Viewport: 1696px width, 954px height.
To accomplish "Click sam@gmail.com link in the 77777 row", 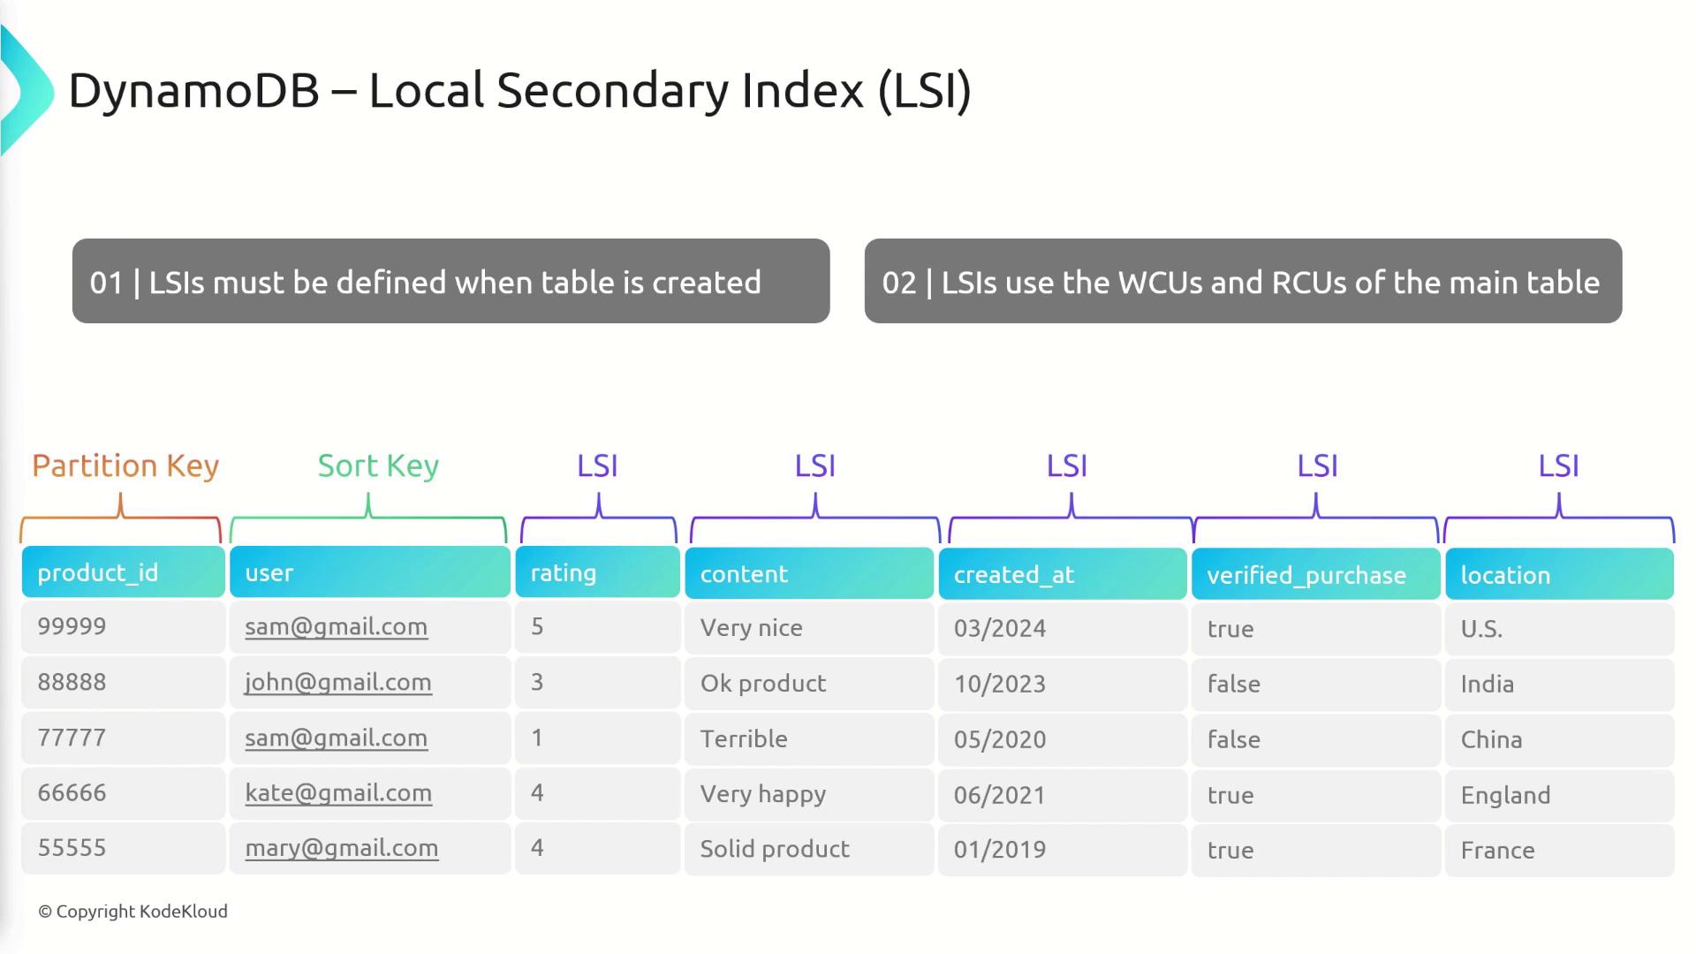I will click(336, 738).
